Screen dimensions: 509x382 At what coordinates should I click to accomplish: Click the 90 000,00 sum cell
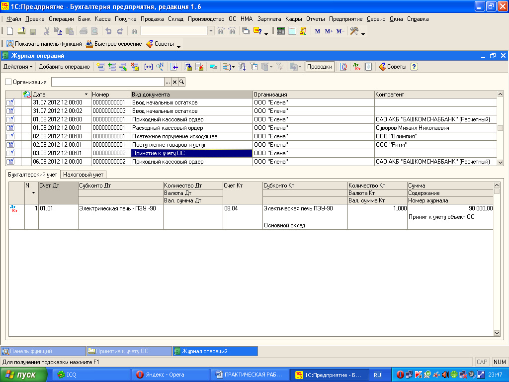click(450, 208)
